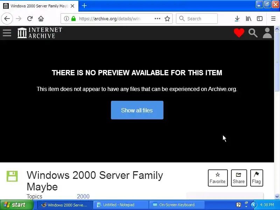Click the Show all files button
This screenshot has width=280, height=210.
(x=137, y=110)
